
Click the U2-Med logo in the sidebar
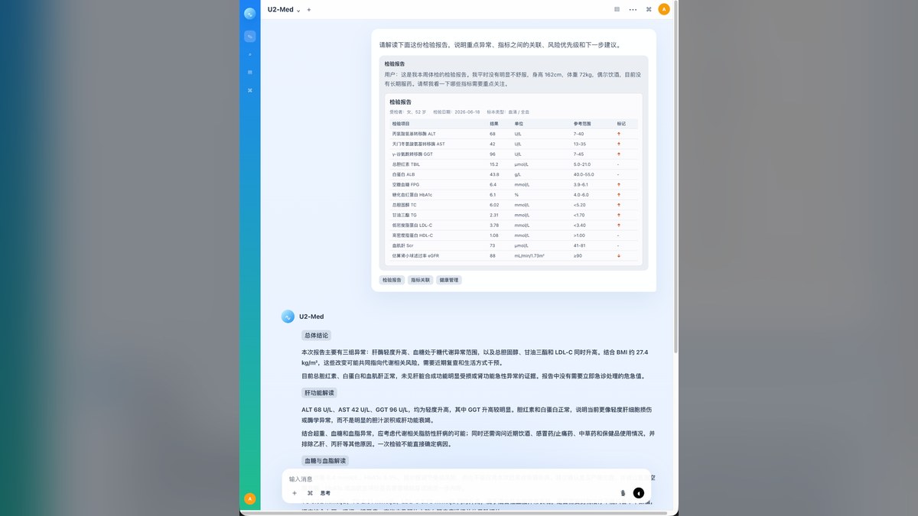[x=250, y=13]
